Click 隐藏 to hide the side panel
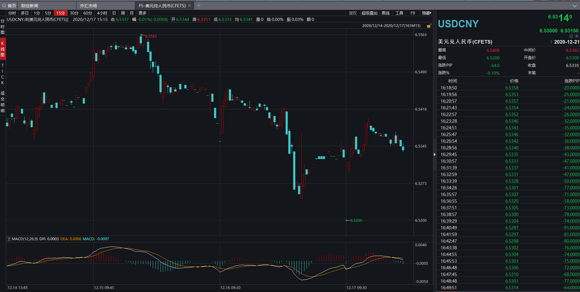This screenshot has height=292, width=580. [427, 13]
